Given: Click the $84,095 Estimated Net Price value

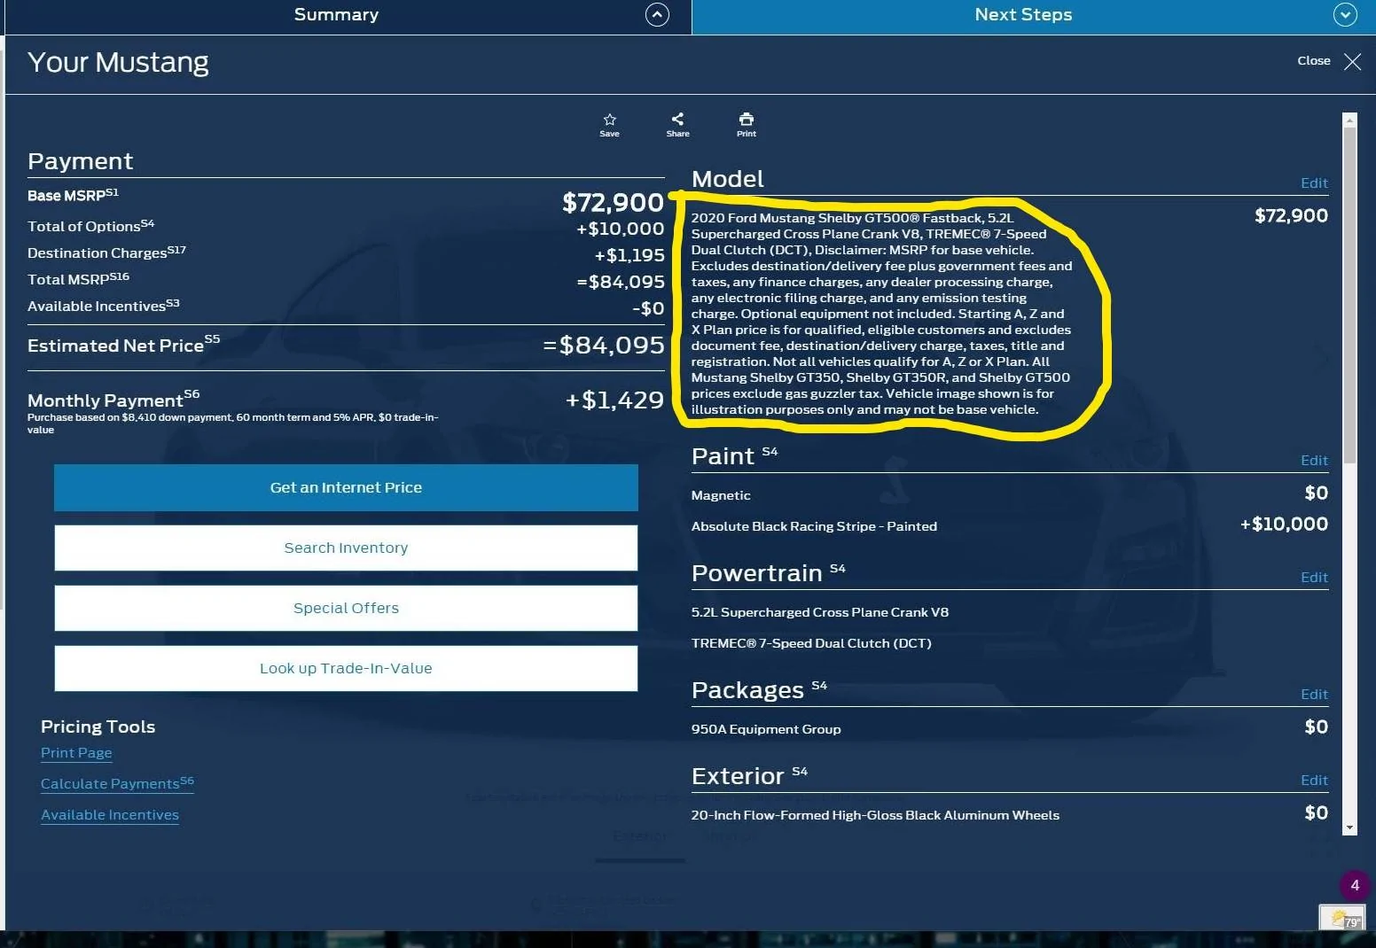Looking at the screenshot, I should point(604,345).
